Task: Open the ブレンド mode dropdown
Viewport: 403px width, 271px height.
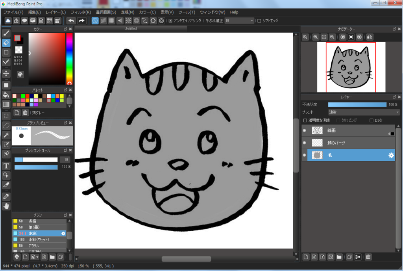Action: [x=364, y=112]
